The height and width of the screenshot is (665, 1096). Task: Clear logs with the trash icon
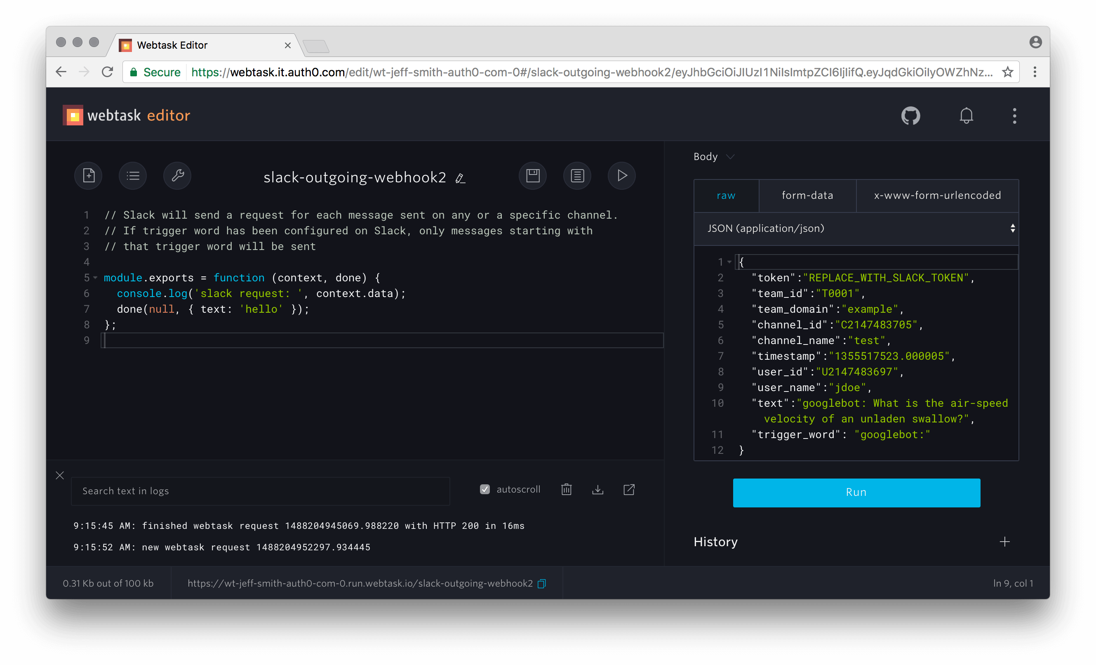(566, 490)
